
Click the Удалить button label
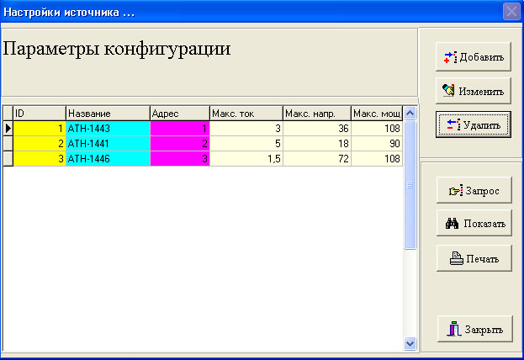pos(482,125)
